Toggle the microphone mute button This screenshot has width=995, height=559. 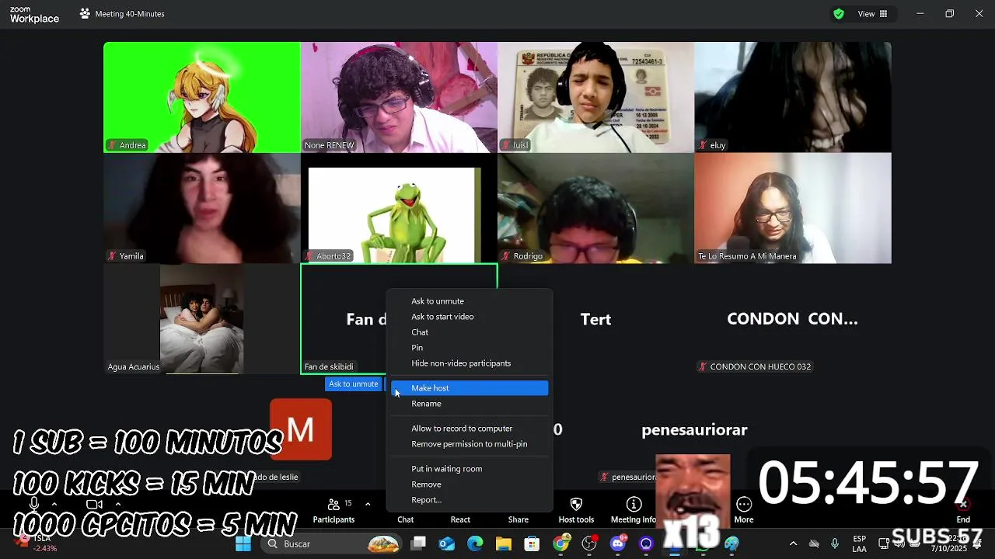pos(33,505)
